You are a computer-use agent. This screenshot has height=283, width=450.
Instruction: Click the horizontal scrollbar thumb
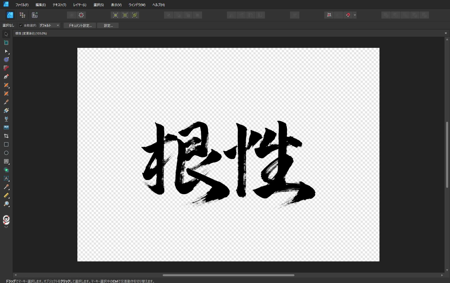point(229,275)
